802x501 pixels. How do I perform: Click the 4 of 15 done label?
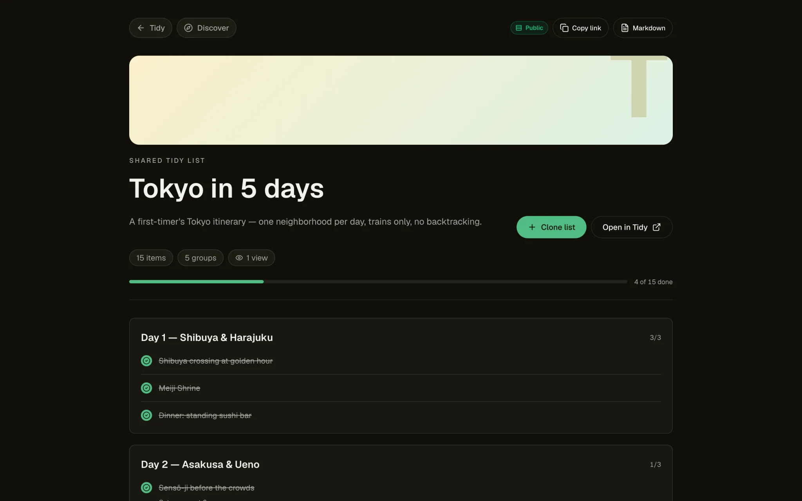(x=653, y=282)
